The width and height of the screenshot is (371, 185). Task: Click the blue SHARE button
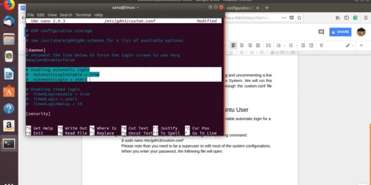pyautogui.click(x=340, y=31)
